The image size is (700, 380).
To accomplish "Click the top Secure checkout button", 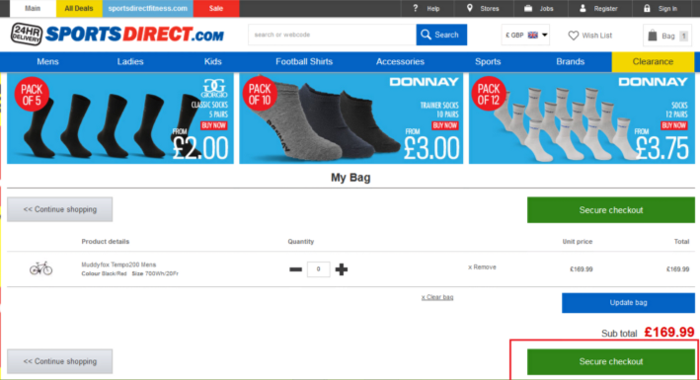I will 611,210.
